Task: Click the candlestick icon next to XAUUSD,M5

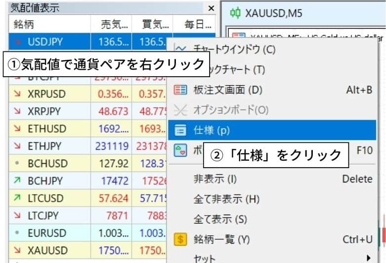Action: point(235,13)
